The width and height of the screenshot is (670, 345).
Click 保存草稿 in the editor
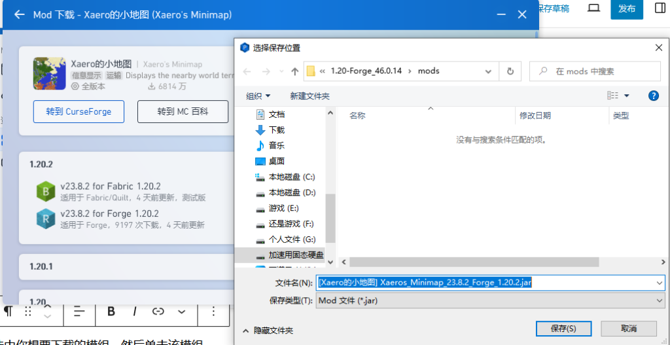[x=554, y=9]
